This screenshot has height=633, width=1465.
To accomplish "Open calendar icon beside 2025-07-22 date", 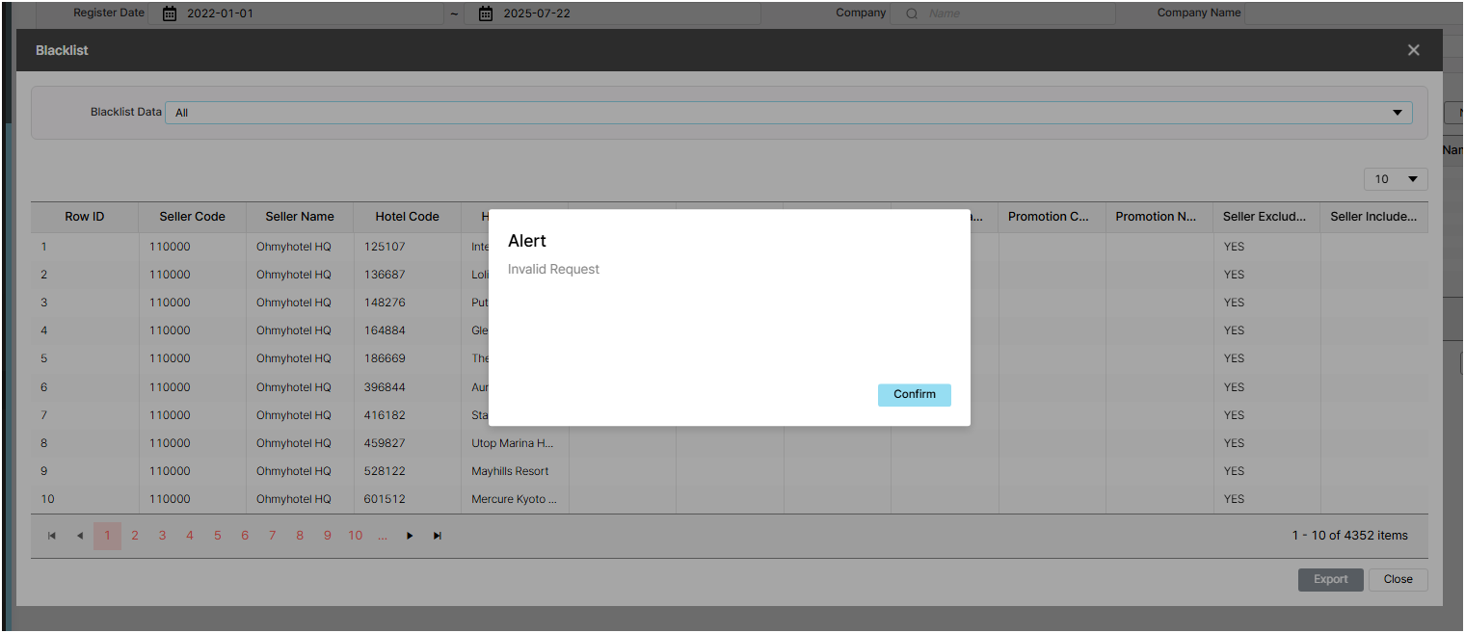I will (486, 13).
